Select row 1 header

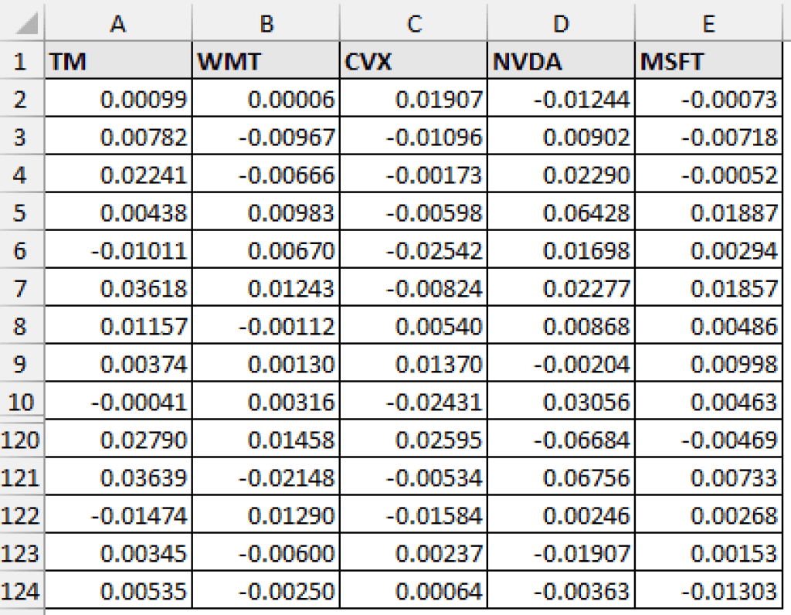point(22,62)
